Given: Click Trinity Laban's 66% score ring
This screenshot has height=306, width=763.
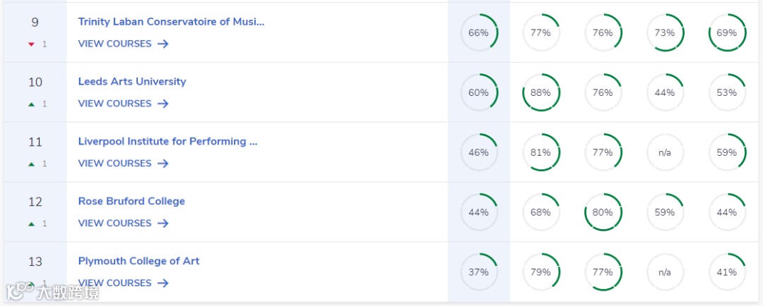Looking at the screenshot, I should (x=479, y=33).
